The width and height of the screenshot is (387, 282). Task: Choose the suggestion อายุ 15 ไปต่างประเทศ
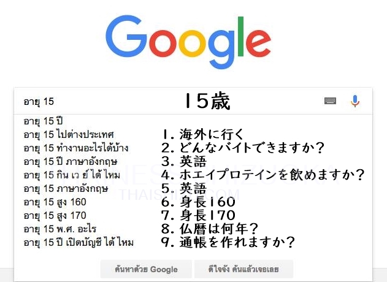pos(69,134)
